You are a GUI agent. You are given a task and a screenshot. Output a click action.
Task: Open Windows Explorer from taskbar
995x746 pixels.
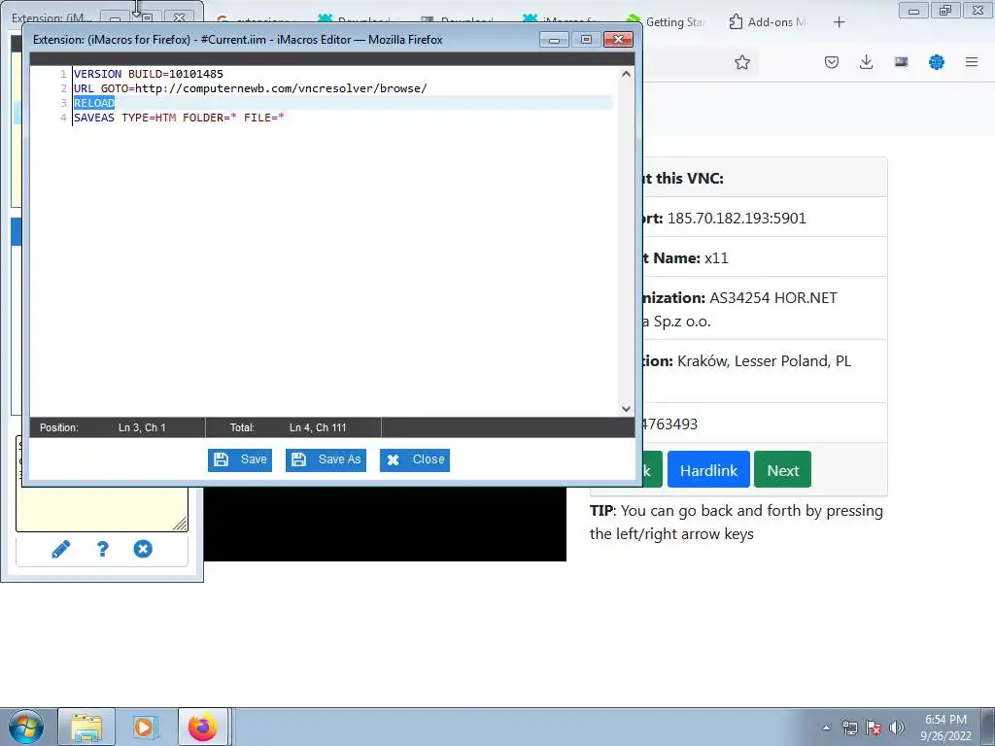[x=86, y=727]
